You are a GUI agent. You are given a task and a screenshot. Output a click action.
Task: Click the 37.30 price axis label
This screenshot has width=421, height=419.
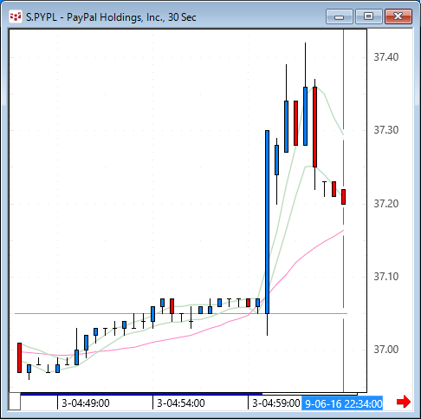(386, 130)
